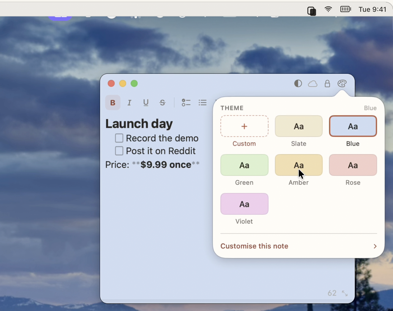Screen dimensions: 393x311
Task: Click the cloud sync icon
Action: point(313,84)
